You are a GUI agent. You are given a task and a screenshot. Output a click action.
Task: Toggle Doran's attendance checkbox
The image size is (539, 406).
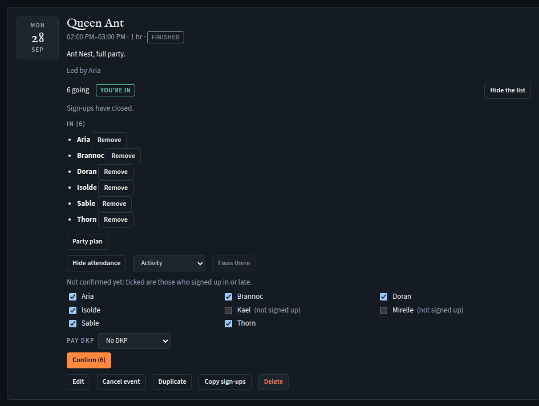click(x=384, y=297)
